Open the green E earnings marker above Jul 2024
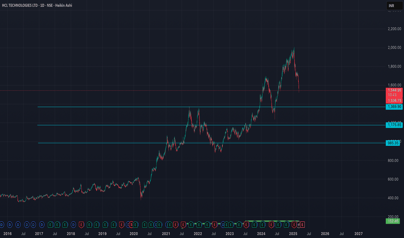The width and height of the screenshot is (404, 238). coord(278,225)
